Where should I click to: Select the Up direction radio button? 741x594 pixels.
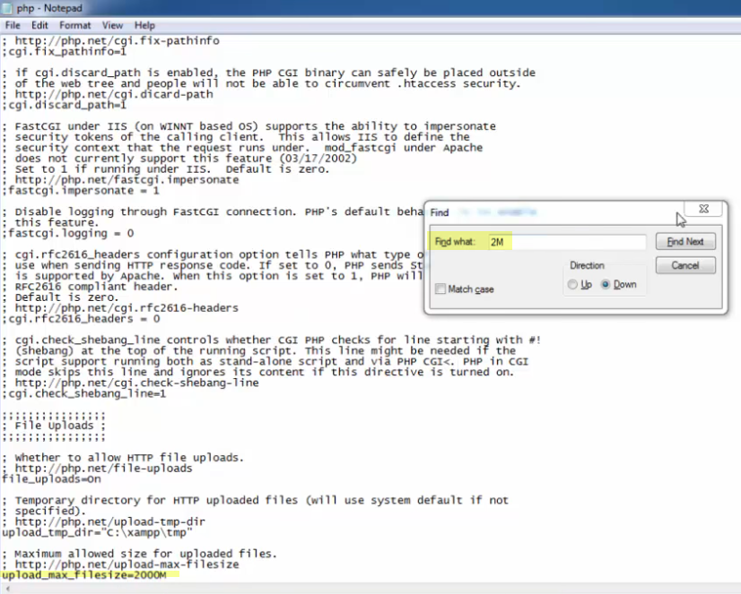pos(572,285)
